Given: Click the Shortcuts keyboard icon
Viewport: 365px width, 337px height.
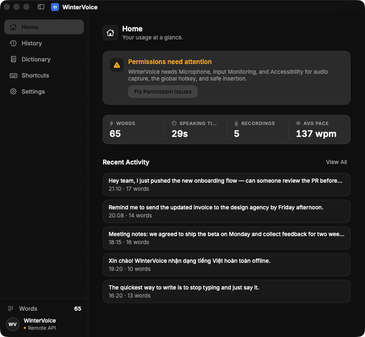Looking at the screenshot, I should (x=13, y=75).
